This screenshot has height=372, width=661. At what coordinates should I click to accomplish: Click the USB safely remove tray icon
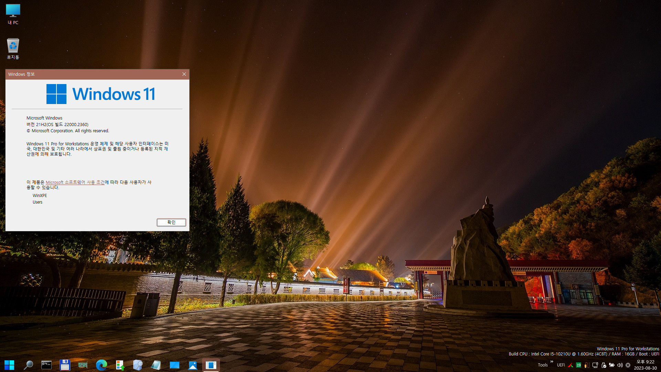pos(604,365)
